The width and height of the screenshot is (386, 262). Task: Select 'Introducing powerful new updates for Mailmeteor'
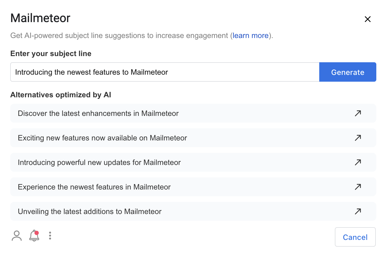[x=193, y=162]
